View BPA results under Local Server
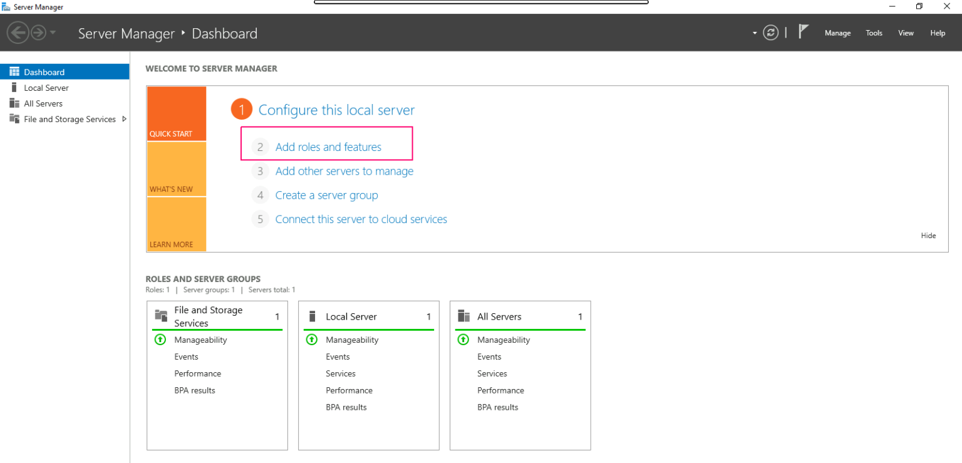 pyautogui.click(x=346, y=407)
